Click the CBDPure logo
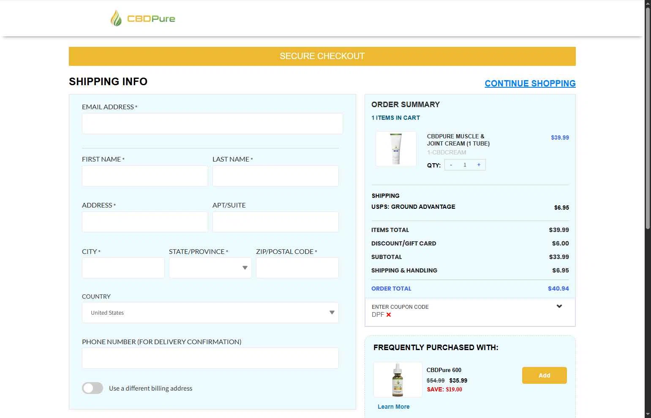This screenshot has width=651, height=418. point(143,19)
